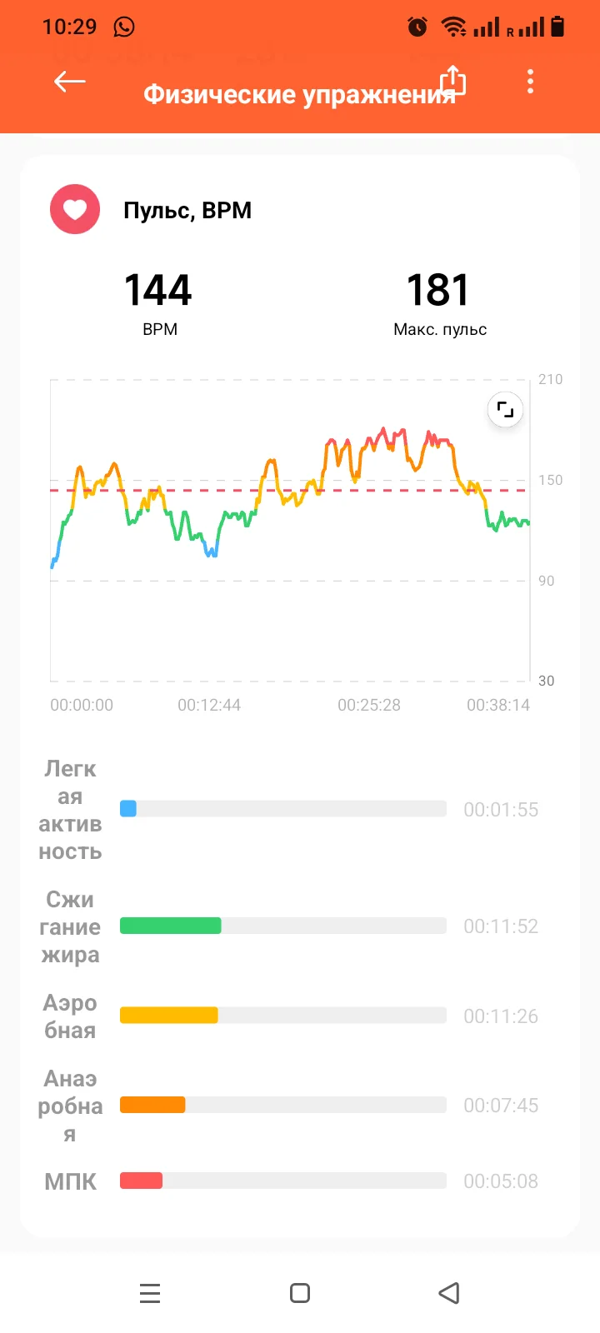Tap the 144 BPM average value

click(158, 290)
